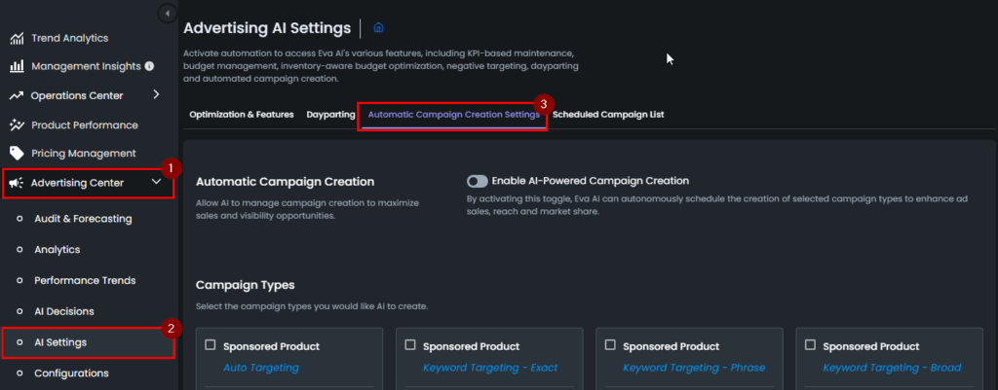Click the Operations Center trend arrow icon
The height and width of the screenshot is (390, 998).
click(17, 96)
